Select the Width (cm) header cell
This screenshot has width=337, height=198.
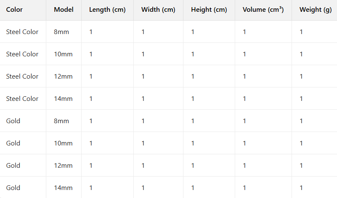tap(158, 10)
